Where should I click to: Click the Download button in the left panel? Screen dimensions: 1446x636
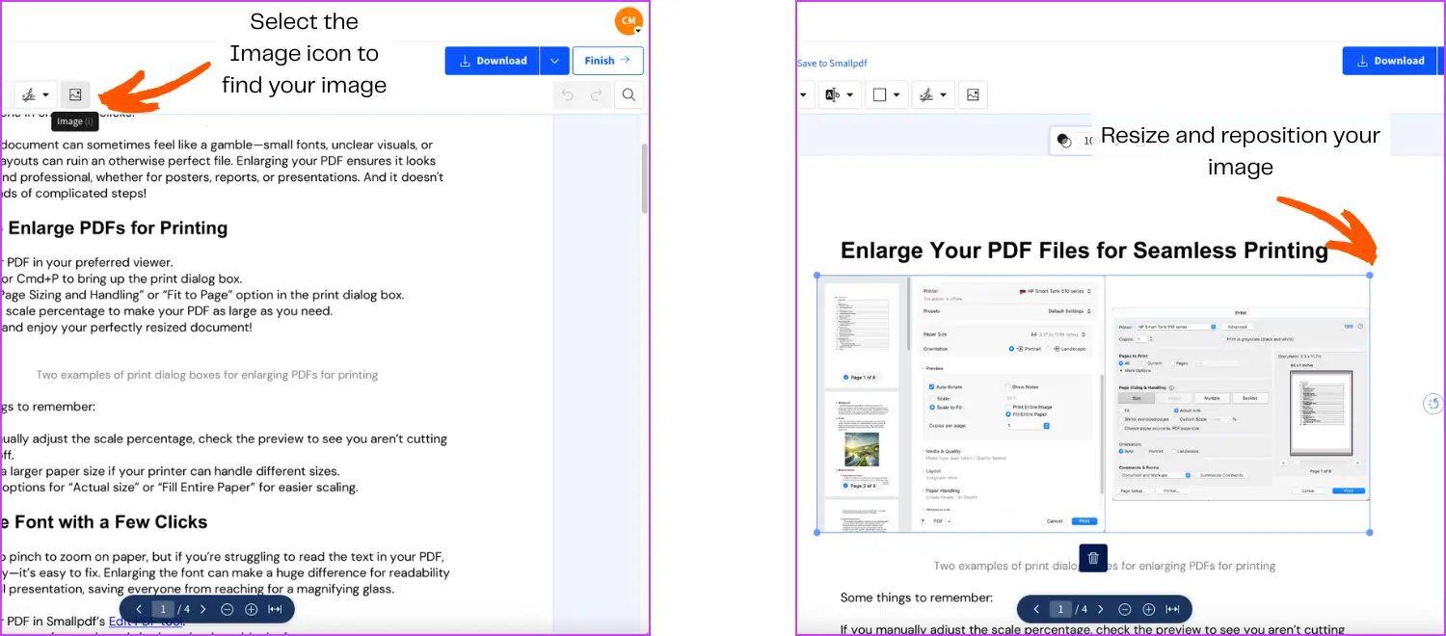point(492,61)
